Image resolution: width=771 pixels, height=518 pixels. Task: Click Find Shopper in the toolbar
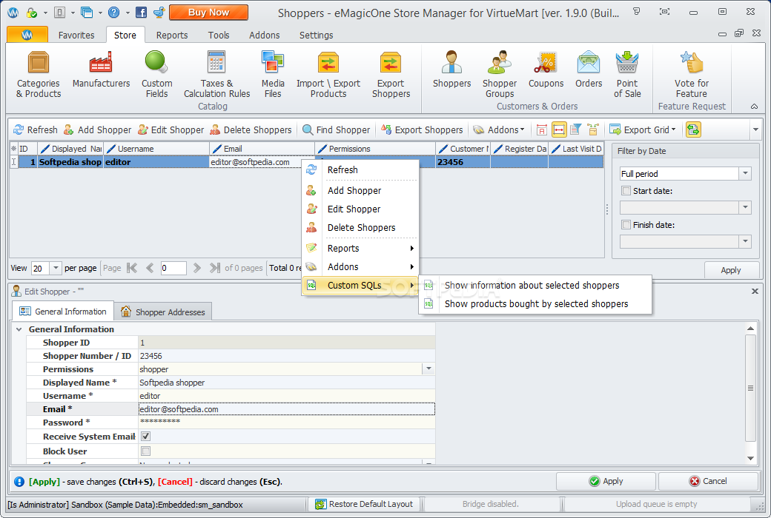click(x=337, y=129)
